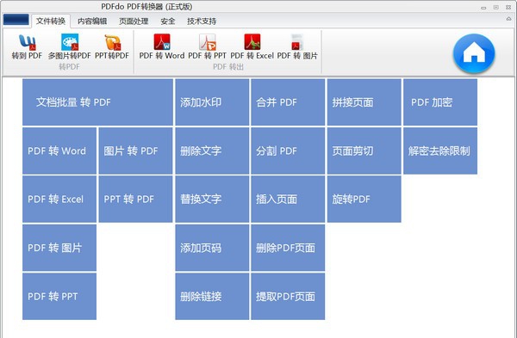The height and width of the screenshot is (338, 517).
Task: Click the PDF 转 PPT ribbon icon
Action: coord(207,47)
